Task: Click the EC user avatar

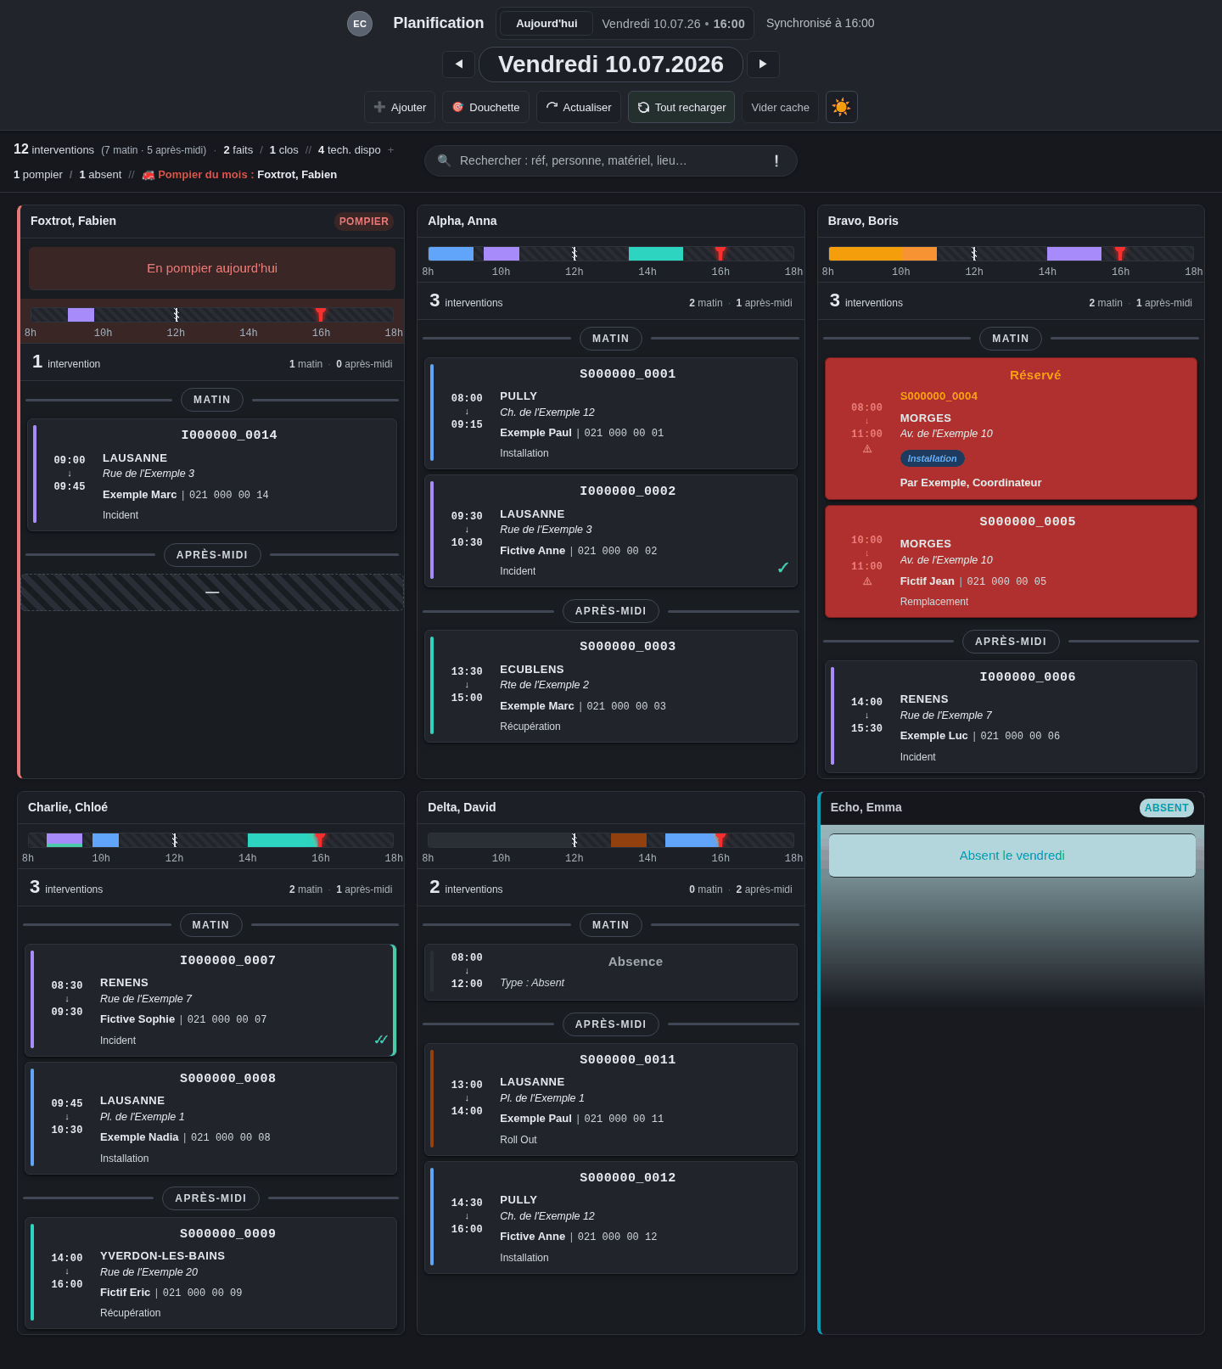Action: tap(360, 24)
